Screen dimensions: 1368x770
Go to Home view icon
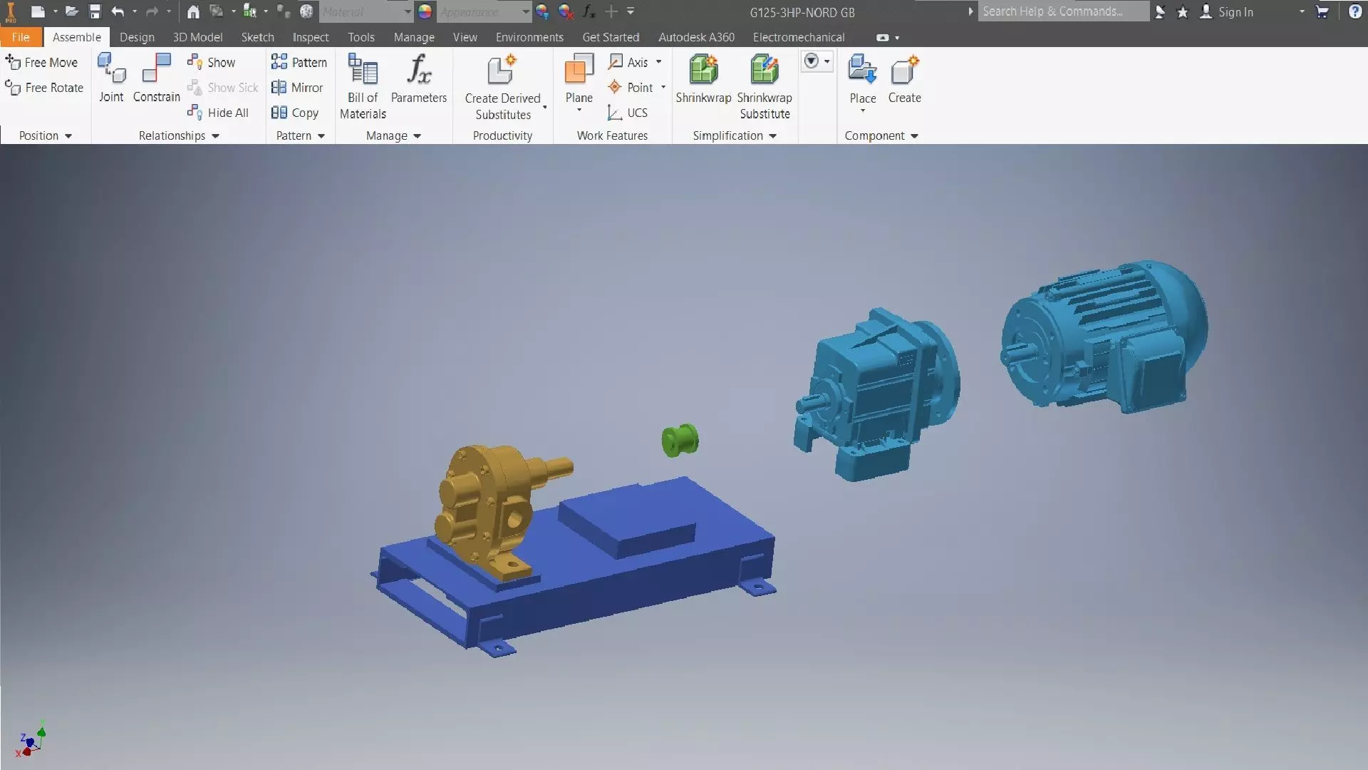pyautogui.click(x=193, y=11)
